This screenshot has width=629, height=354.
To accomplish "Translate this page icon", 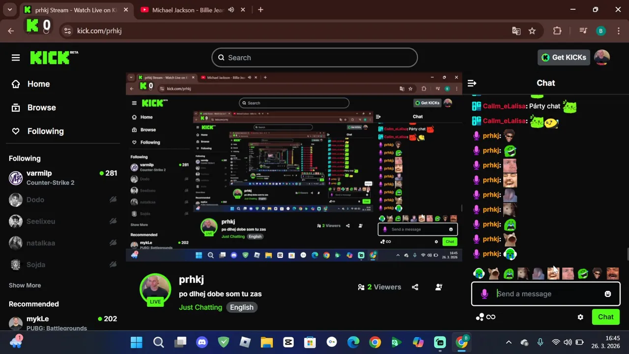I will point(516,31).
